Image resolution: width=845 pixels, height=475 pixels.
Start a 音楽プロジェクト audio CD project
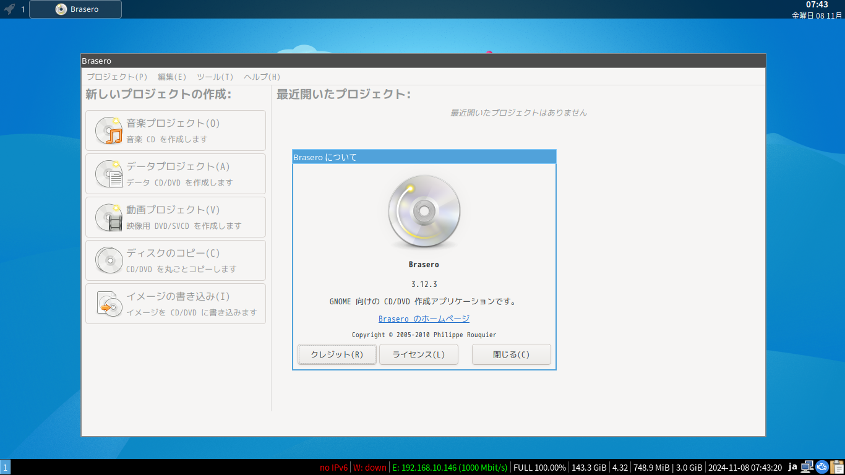(176, 131)
